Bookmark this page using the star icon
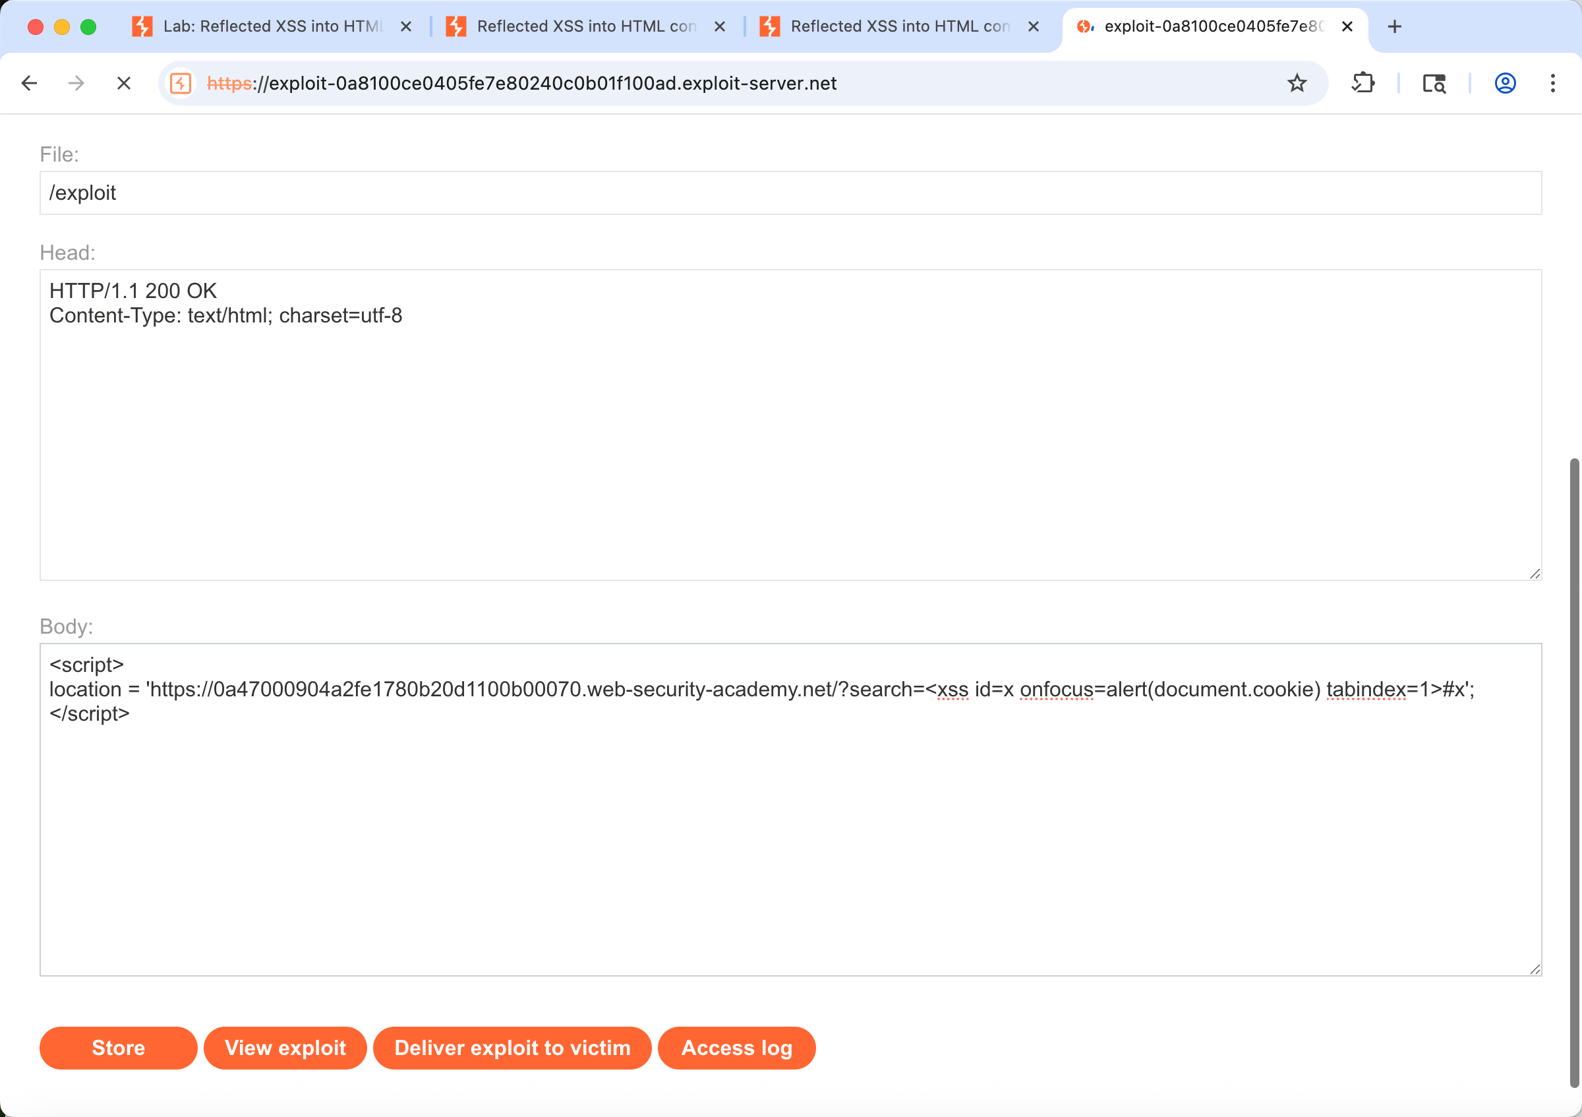 coord(1298,82)
